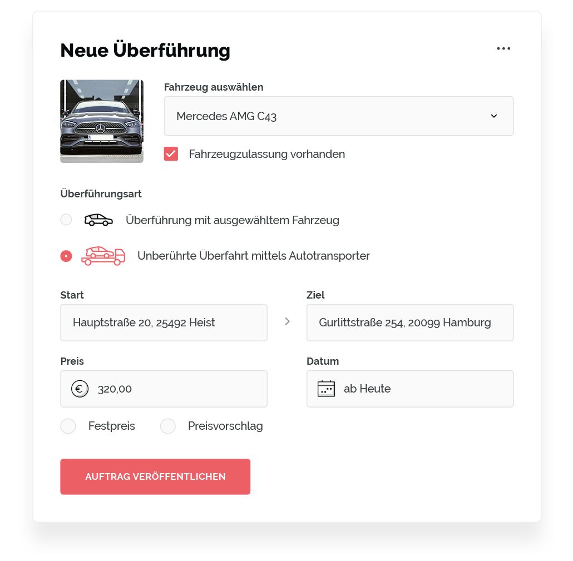The width and height of the screenshot is (573, 561).
Task: Expand the Fahrzeug auswählen dropdown
Action: click(x=338, y=116)
